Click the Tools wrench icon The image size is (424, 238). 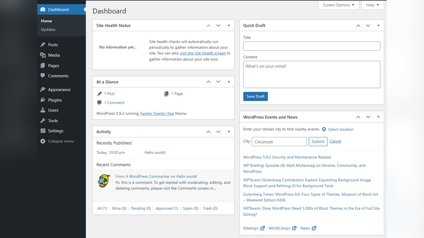[x=43, y=120]
